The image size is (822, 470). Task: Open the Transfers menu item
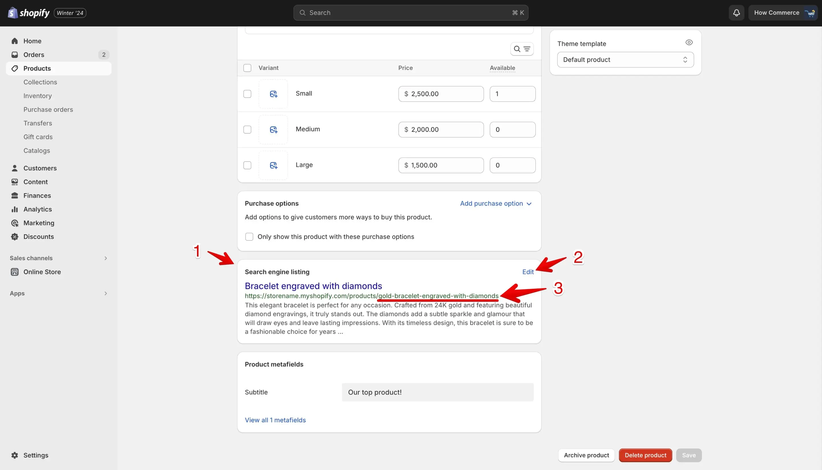[37, 123]
